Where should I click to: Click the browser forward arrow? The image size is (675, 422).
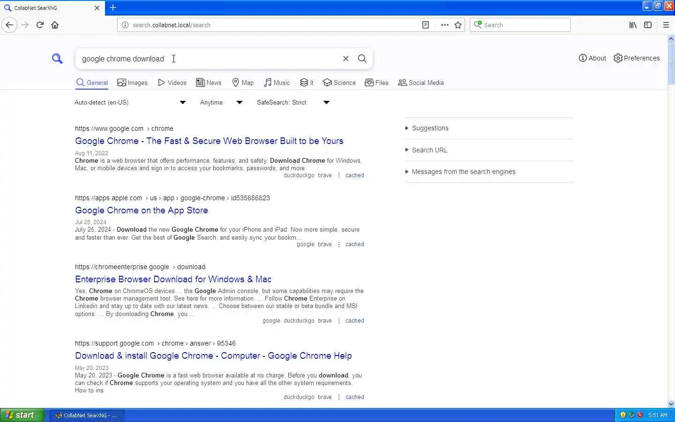point(25,25)
